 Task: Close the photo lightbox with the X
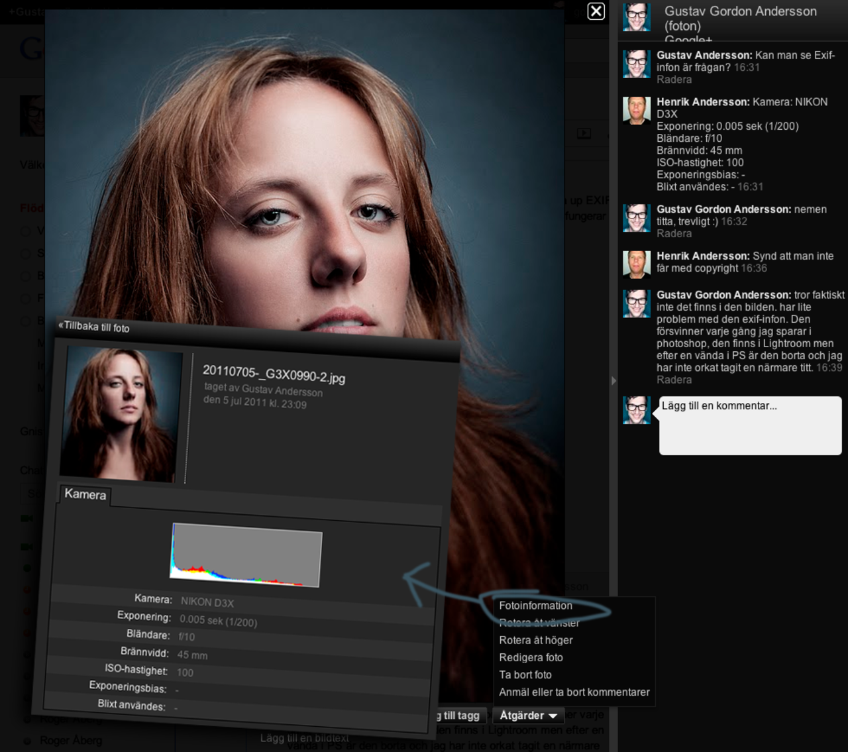pos(596,11)
